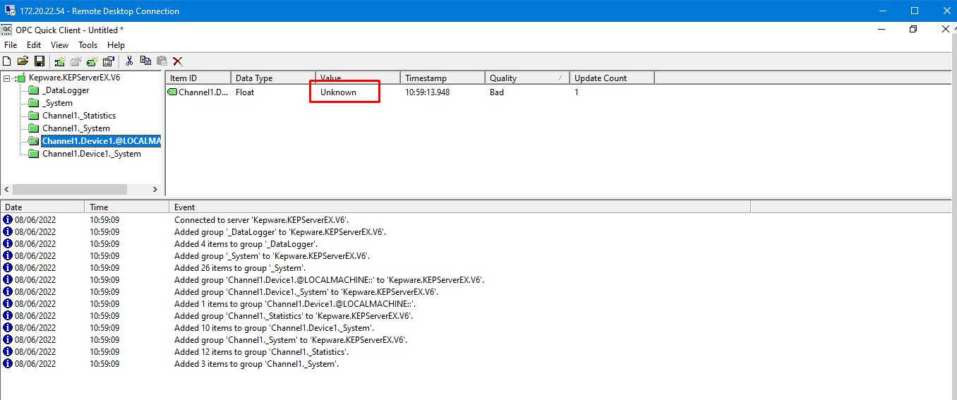Click the Copy toolbar icon
Image resolution: width=957 pixels, height=400 pixels.
coord(145,61)
